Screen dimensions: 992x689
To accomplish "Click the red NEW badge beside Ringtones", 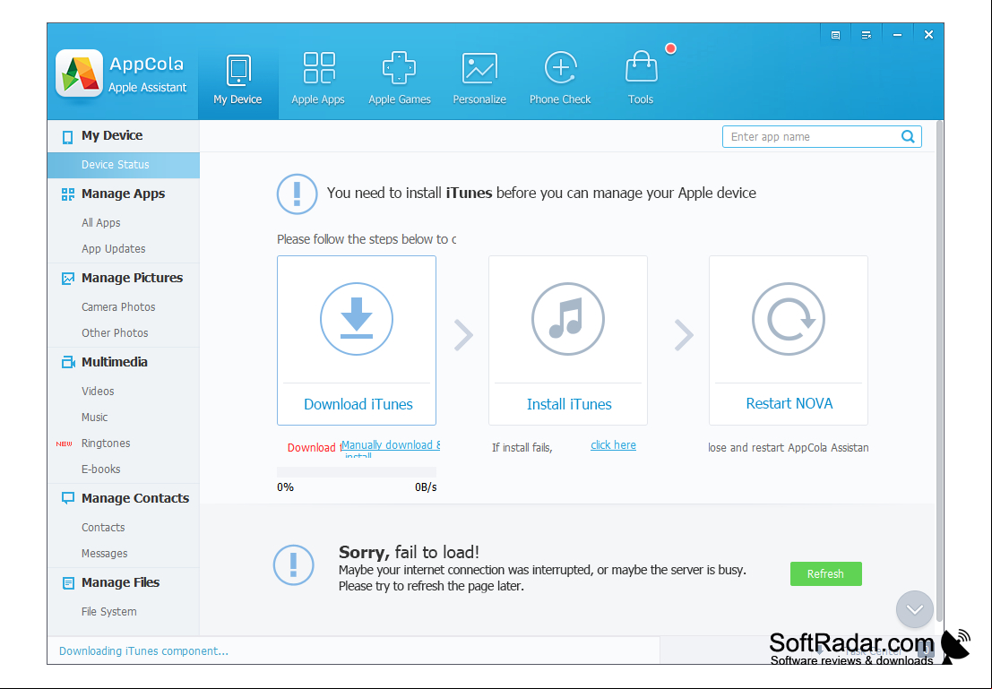I will click(64, 444).
